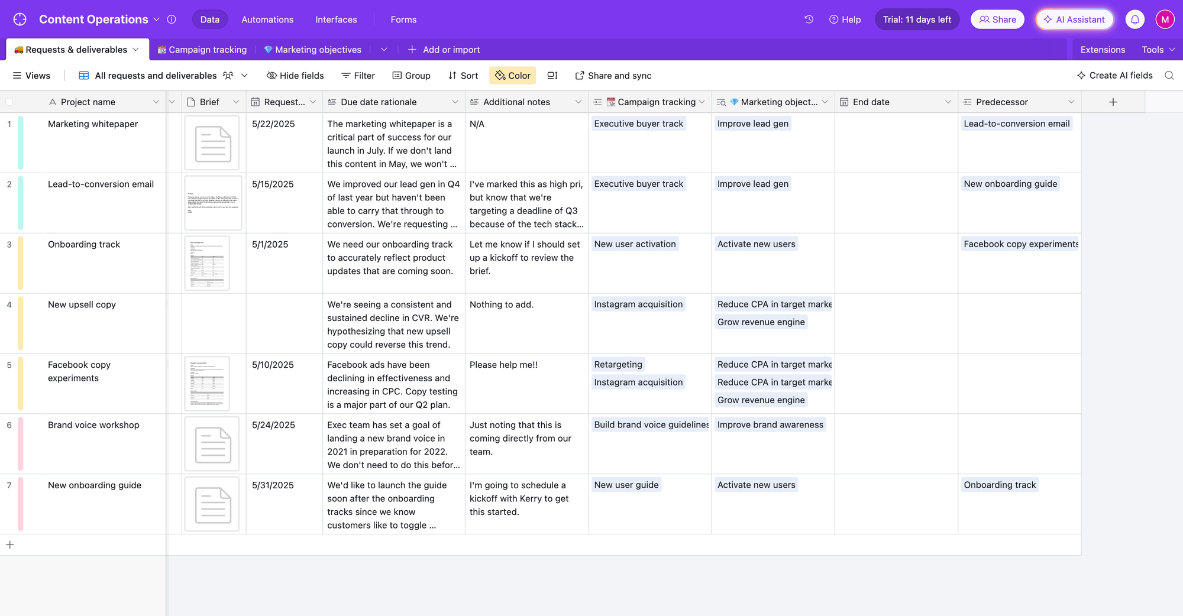Expand the Tools dropdown

1158,50
